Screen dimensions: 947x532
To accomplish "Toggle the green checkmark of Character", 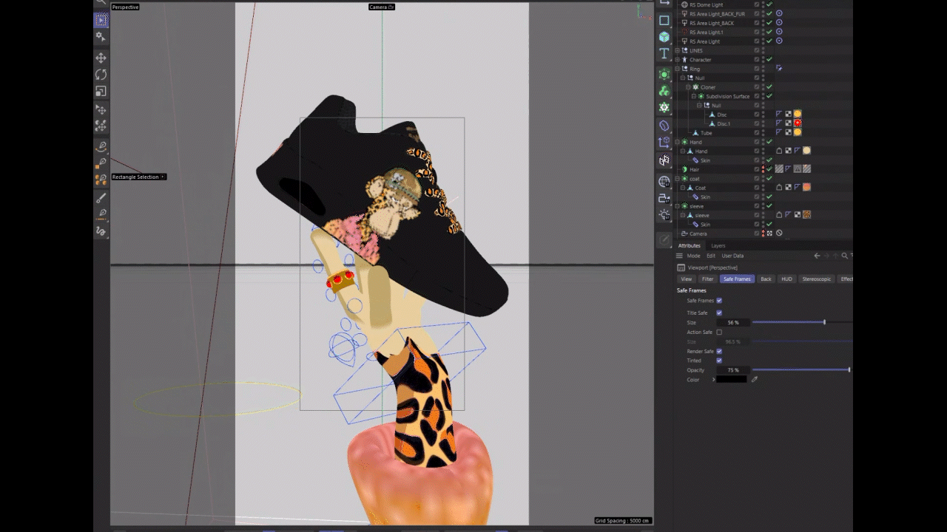I will click(x=769, y=60).
